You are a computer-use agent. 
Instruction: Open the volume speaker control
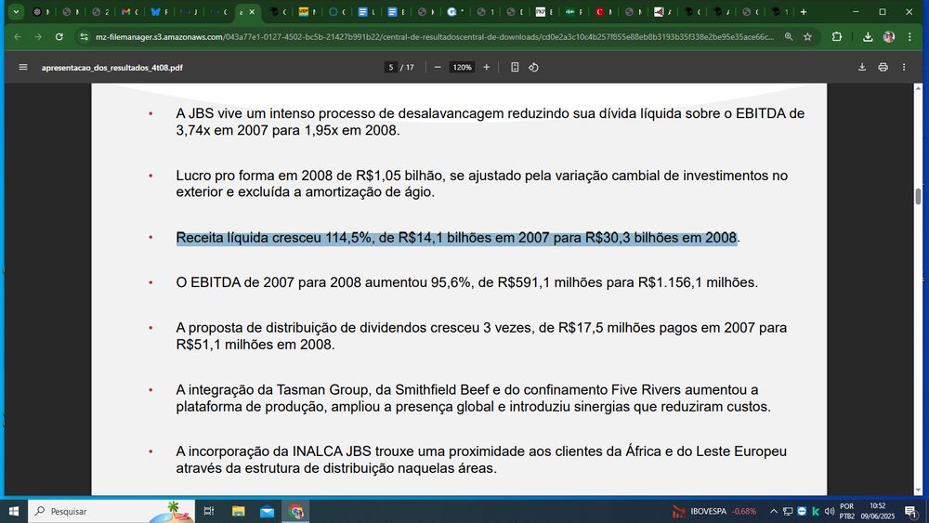[830, 511]
